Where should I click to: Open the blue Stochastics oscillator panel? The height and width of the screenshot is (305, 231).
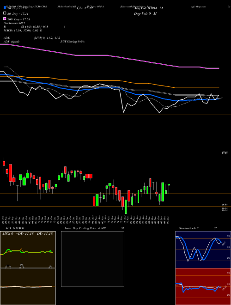tap(203, 250)
